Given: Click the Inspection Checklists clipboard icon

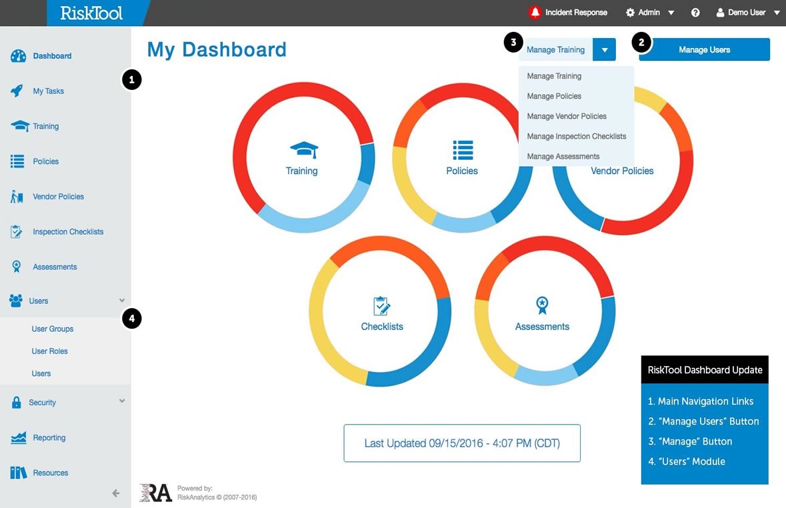Looking at the screenshot, I should pyautogui.click(x=17, y=232).
